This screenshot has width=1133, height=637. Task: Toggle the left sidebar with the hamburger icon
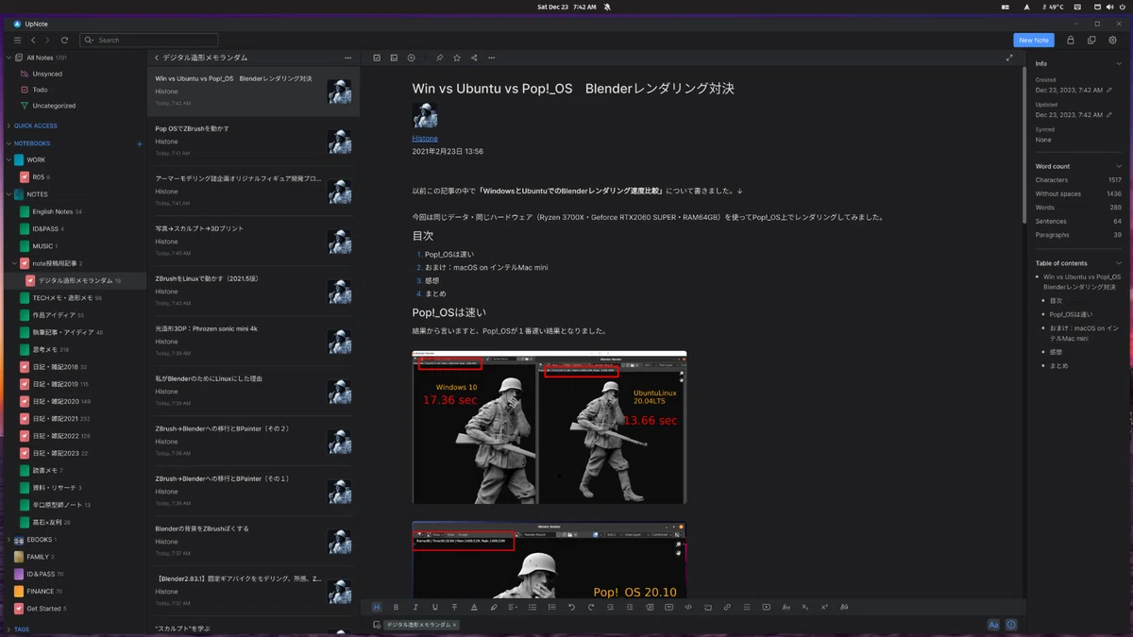(x=17, y=41)
